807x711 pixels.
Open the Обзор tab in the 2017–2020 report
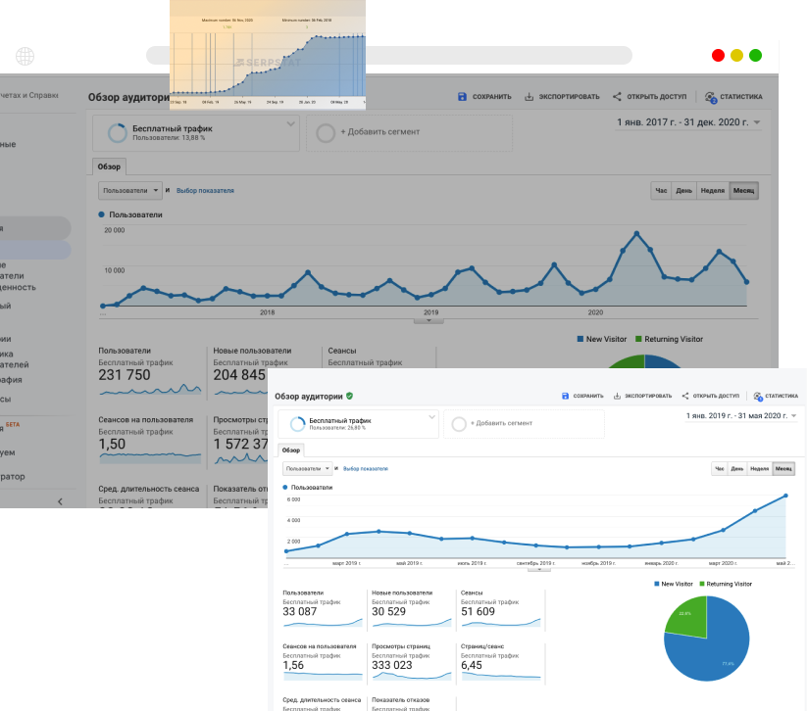click(109, 166)
